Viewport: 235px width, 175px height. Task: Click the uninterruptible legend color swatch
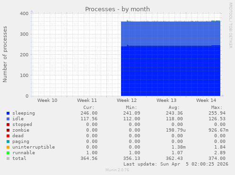[x=8, y=147]
